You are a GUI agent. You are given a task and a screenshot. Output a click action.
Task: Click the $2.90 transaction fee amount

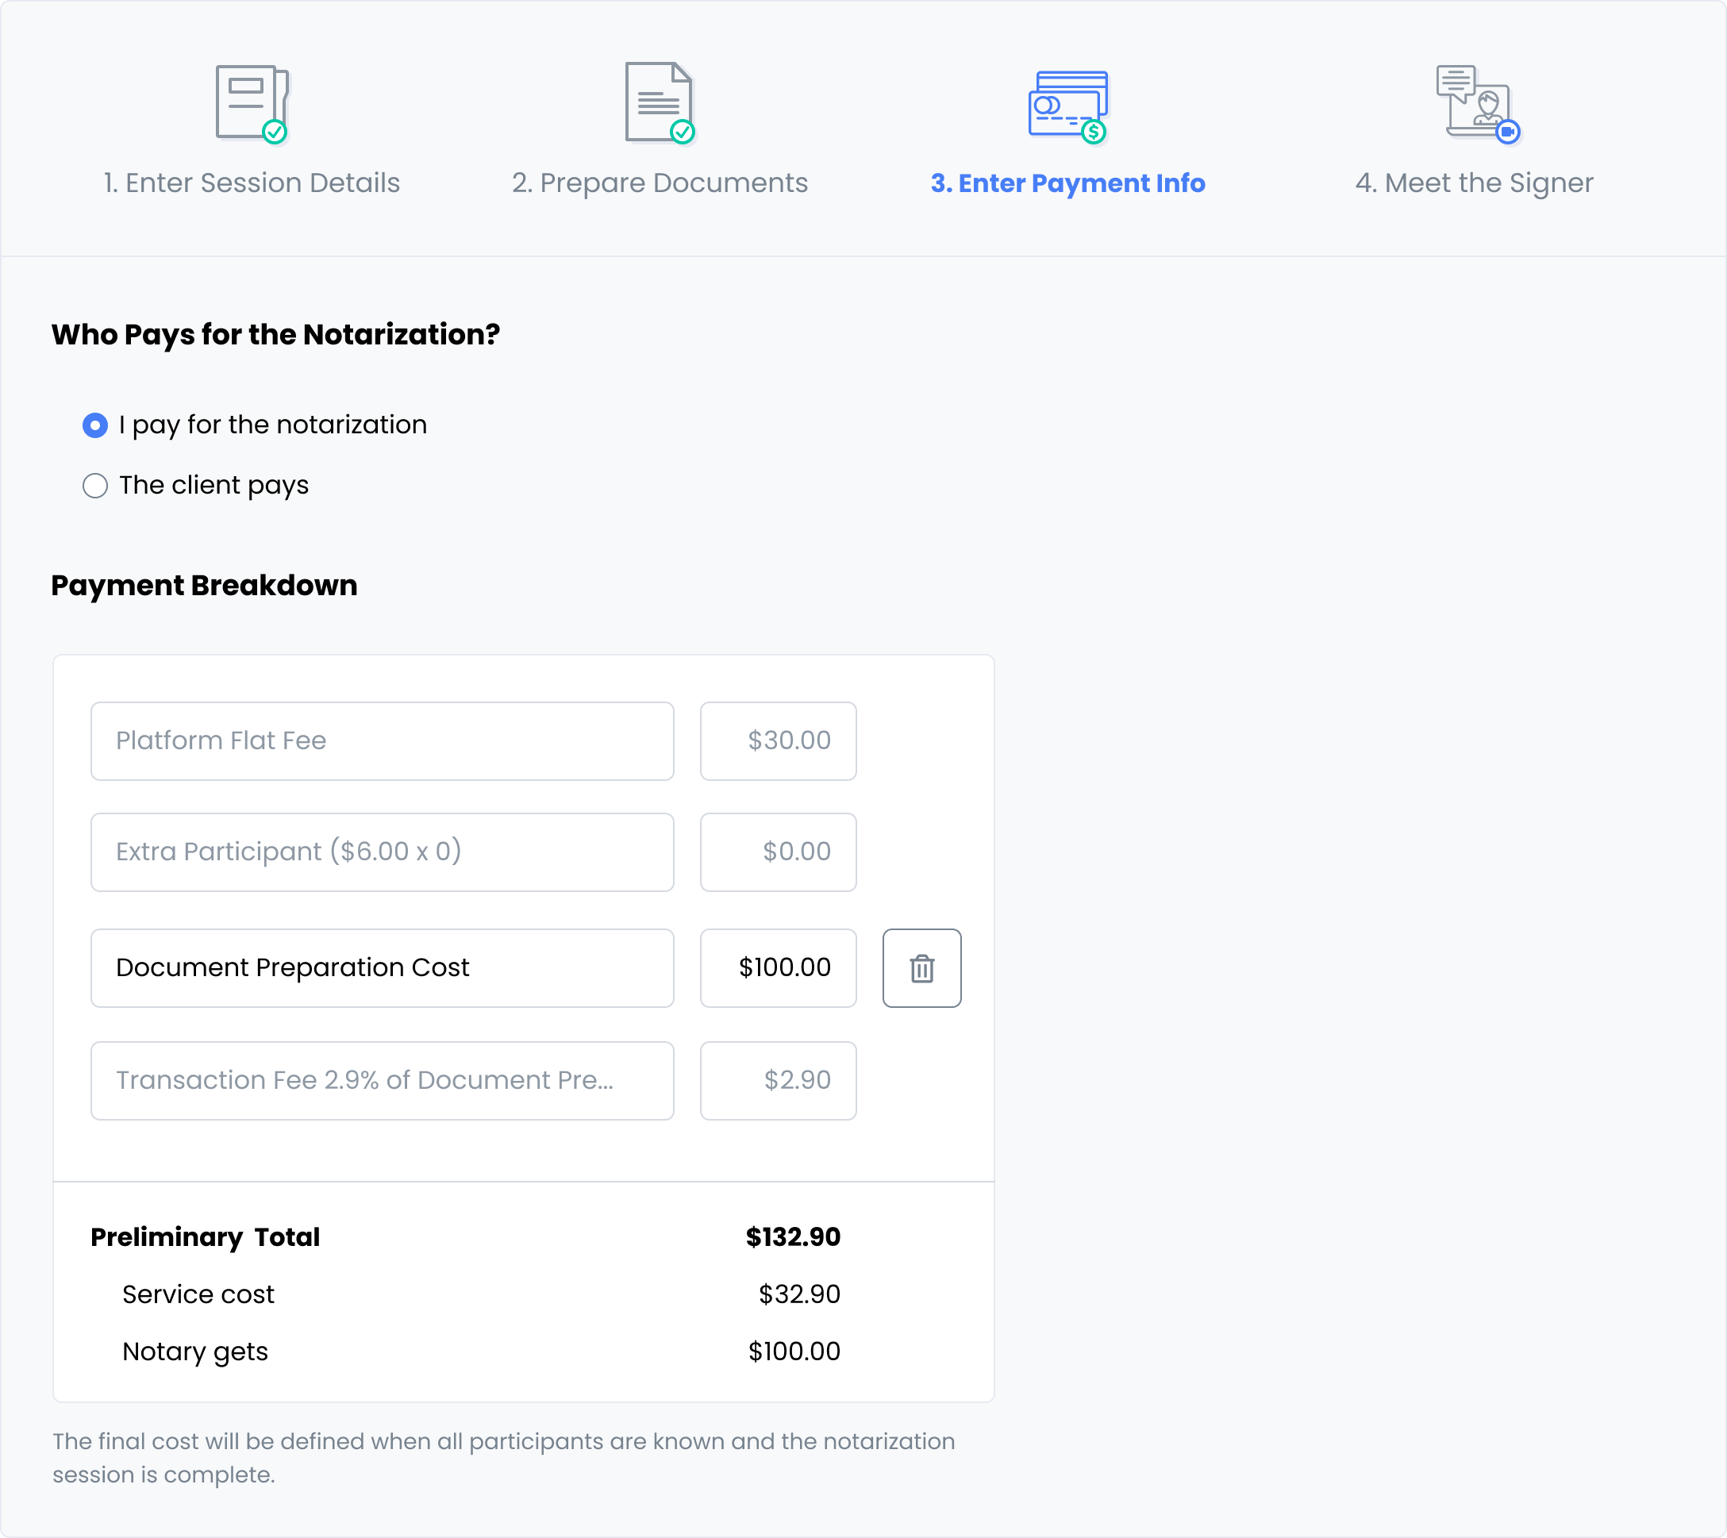[x=777, y=1080]
